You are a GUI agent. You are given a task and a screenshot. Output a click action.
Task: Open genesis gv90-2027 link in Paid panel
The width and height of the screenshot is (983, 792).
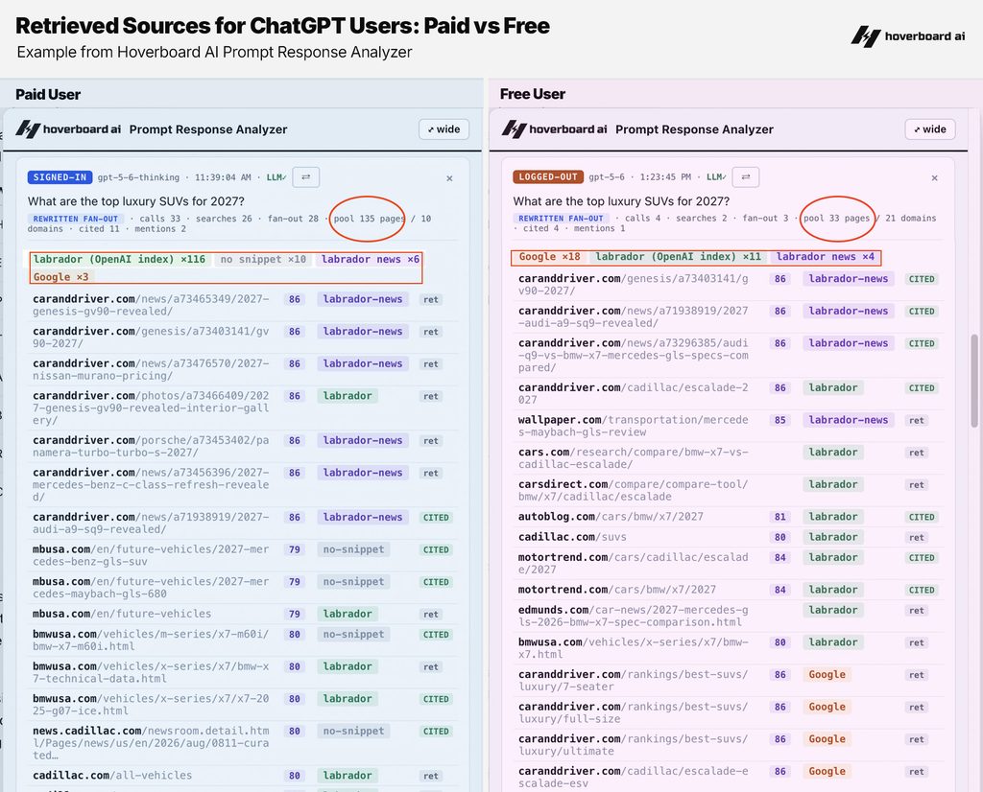tap(151, 338)
